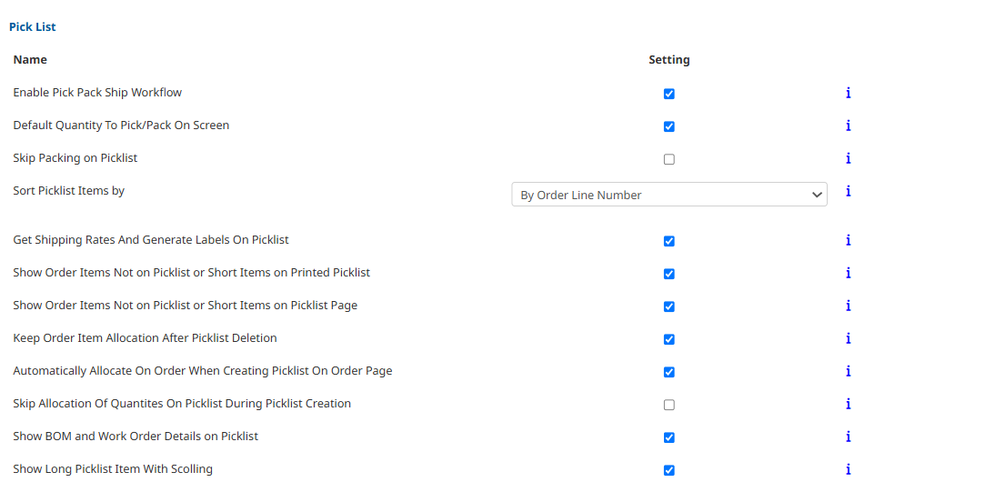Disable Enable Pick Pack Ship Workflow checkbox

[x=669, y=95]
